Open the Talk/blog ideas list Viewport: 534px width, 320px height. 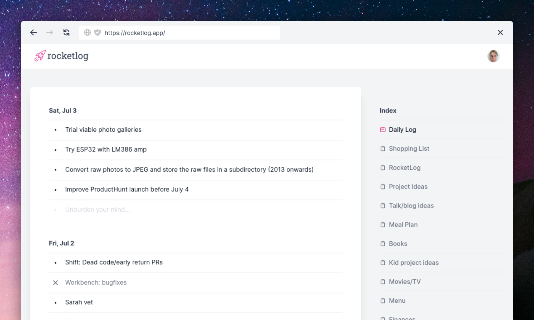tap(411, 205)
